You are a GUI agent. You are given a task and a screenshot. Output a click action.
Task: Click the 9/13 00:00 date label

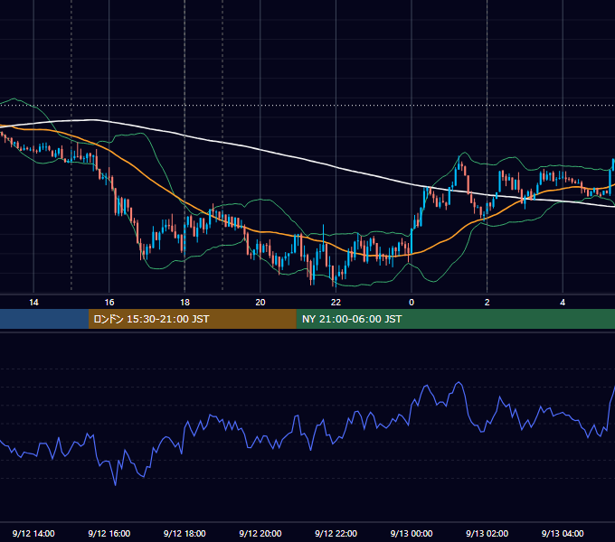(412, 533)
